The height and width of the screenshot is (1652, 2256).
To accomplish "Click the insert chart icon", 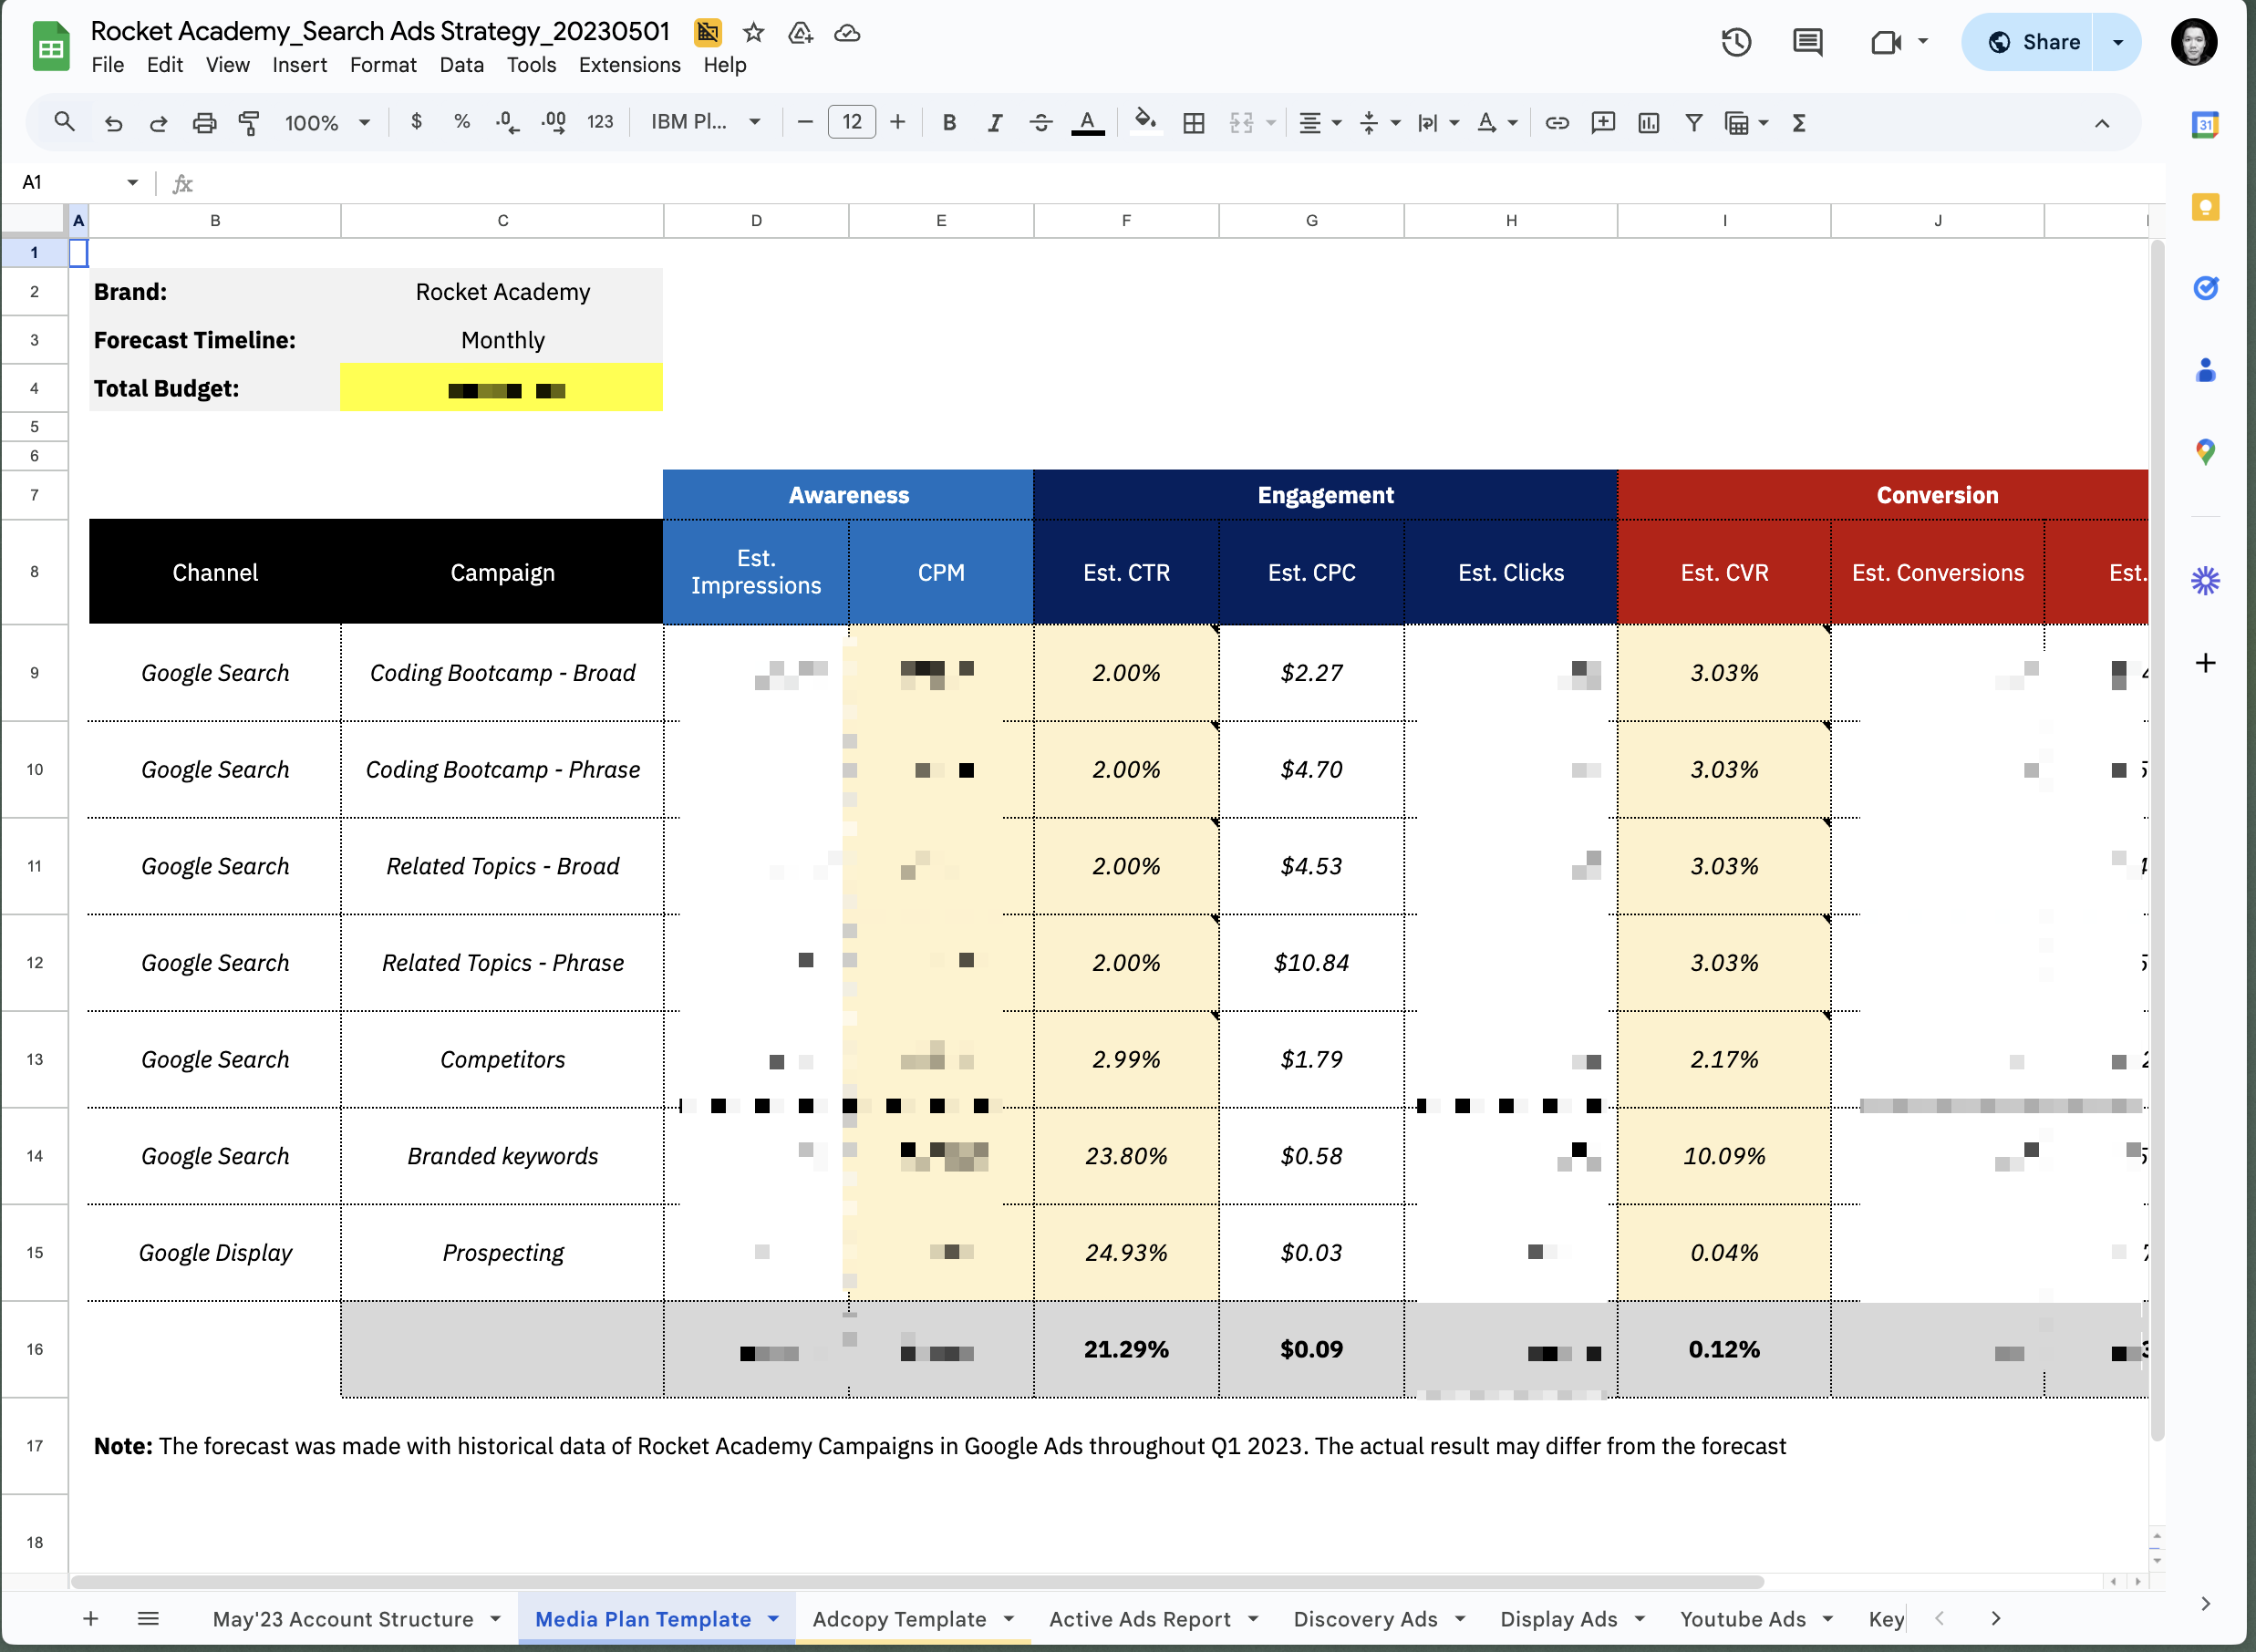I will click(1648, 123).
